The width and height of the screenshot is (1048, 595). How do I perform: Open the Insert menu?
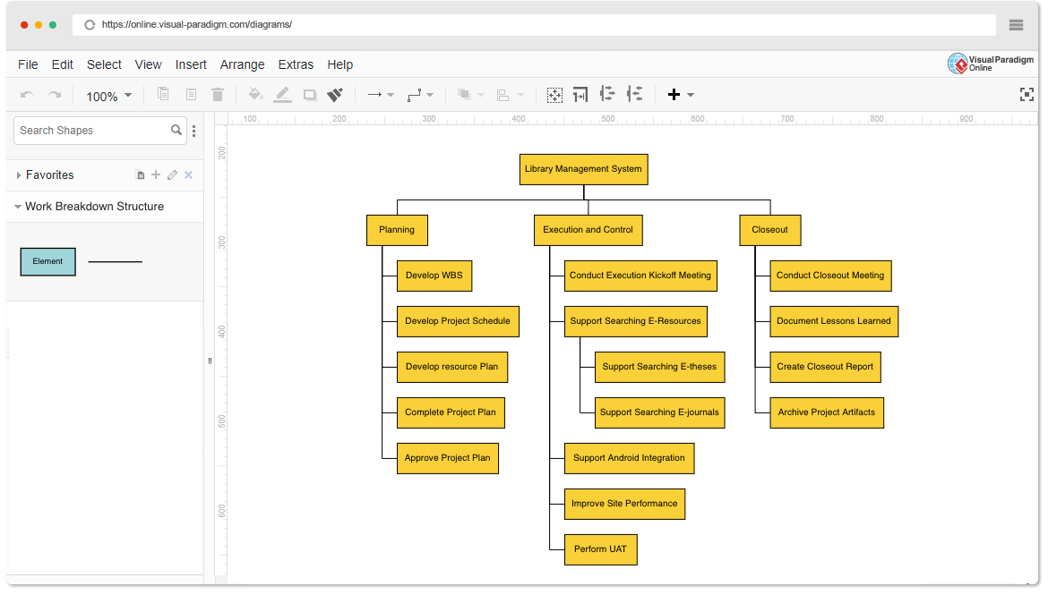click(191, 64)
